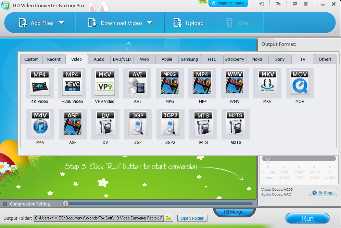Open the Custom format tab
The height and width of the screenshot is (228, 341).
coord(31,59)
